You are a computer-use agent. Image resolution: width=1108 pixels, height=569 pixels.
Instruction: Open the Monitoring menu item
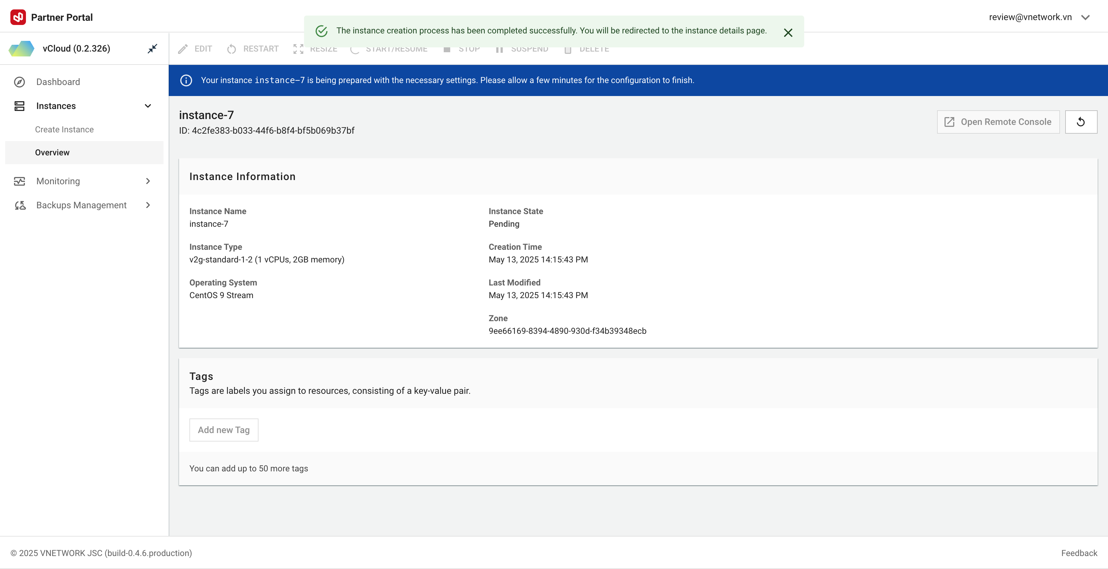pos(84,181)
